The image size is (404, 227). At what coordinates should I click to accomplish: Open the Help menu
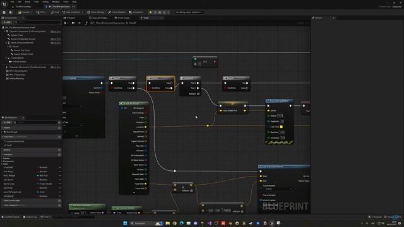tap(74, 2)
